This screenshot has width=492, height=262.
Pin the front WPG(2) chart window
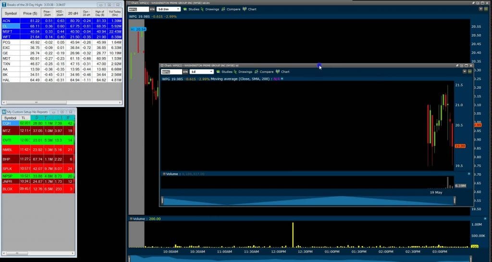click(457, 65)
